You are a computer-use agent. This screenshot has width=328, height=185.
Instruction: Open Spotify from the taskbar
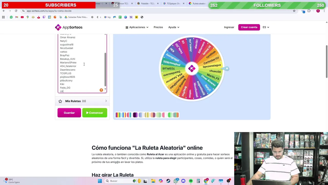[191, 181]
